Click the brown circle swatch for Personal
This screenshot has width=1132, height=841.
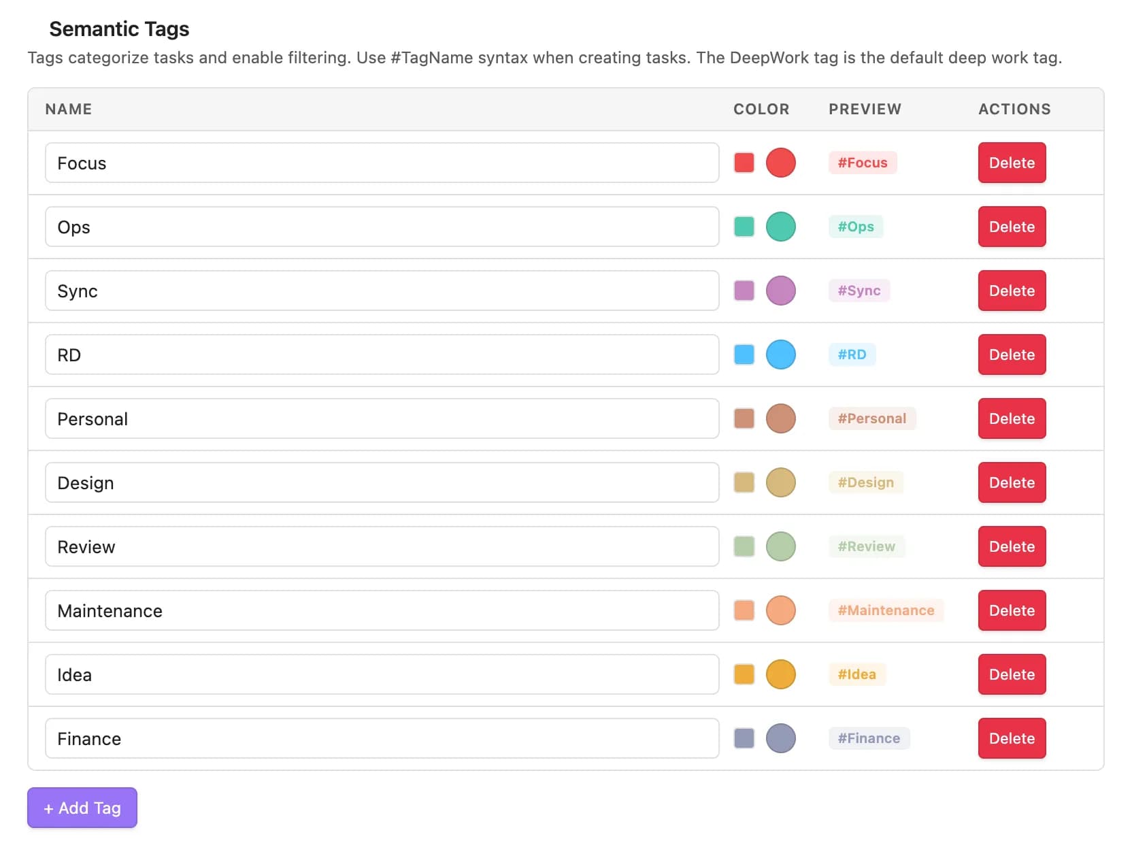click(x=780, y=418)
